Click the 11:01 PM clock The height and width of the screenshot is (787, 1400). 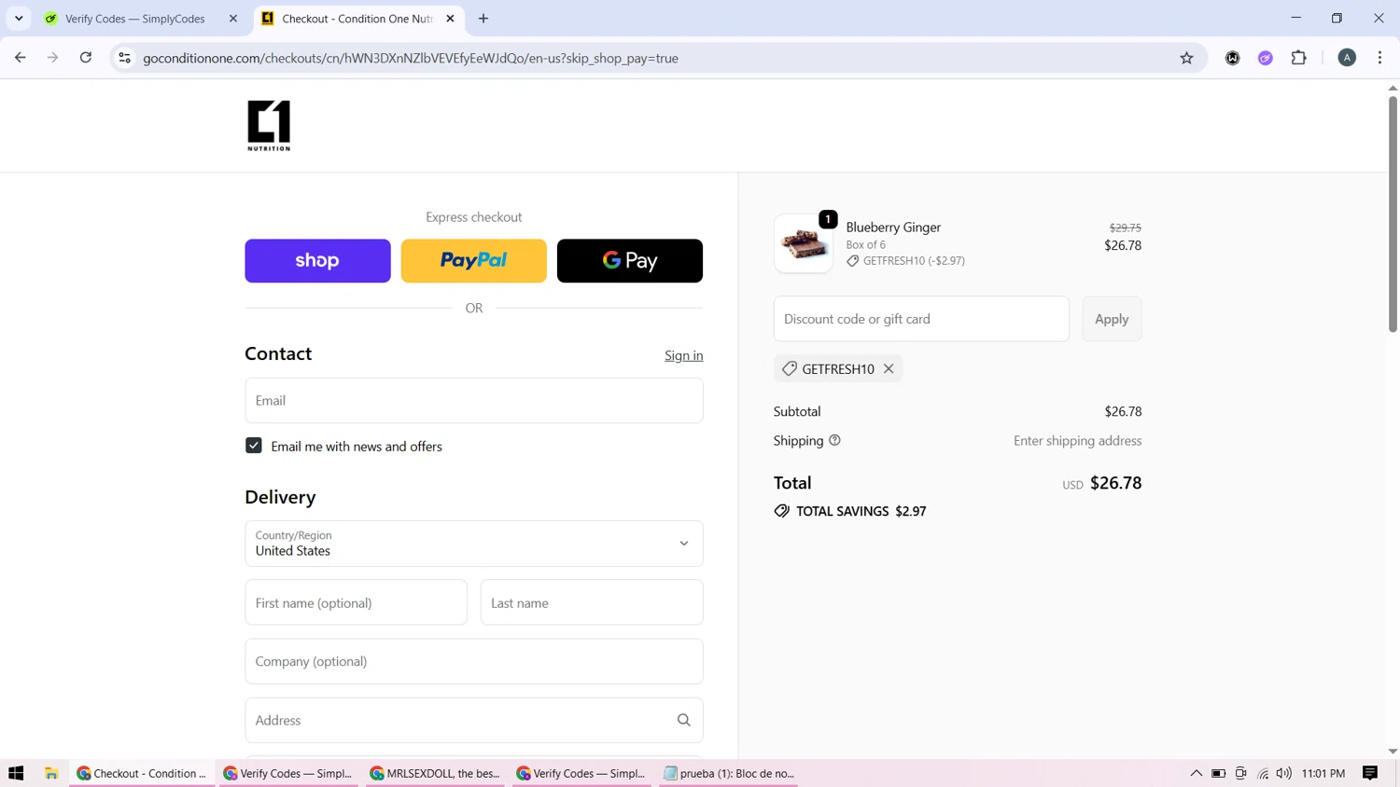click(x=1323, y=773)
